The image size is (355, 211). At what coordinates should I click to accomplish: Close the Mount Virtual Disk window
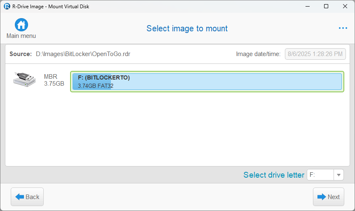click(345, 6)
